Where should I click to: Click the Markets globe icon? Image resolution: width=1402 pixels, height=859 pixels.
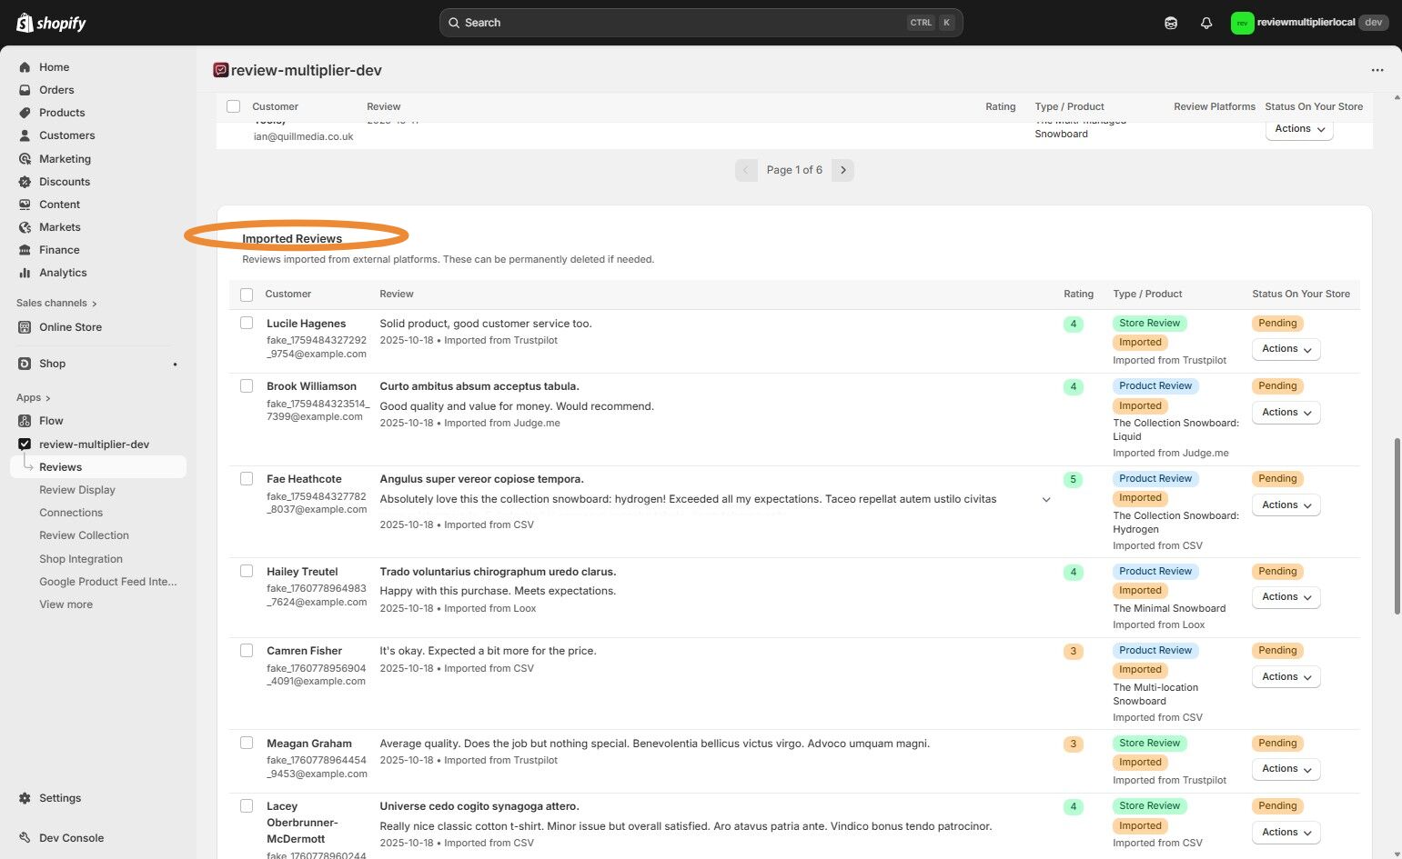25,227
